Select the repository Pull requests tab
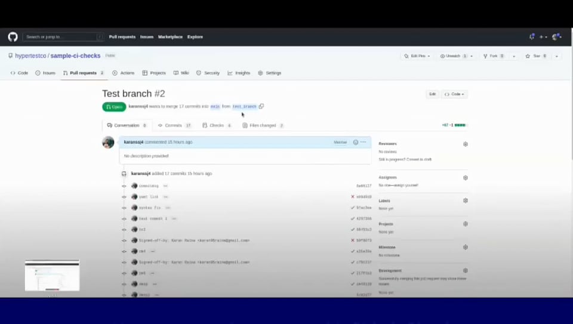573x324 pixels. click(x=84, y=73)
